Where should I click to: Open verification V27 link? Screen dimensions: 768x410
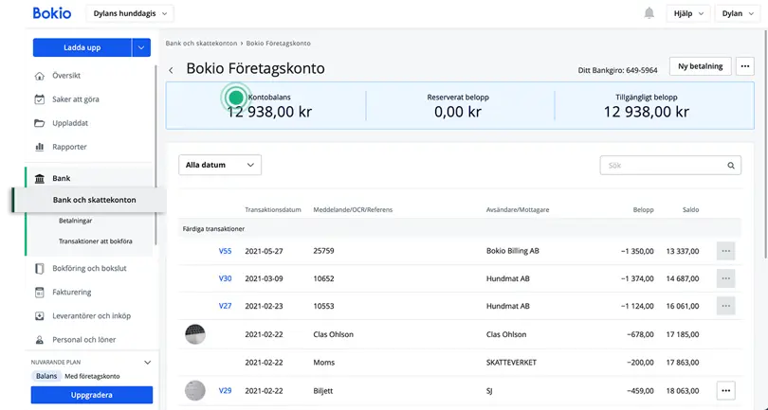pos(226,306)
